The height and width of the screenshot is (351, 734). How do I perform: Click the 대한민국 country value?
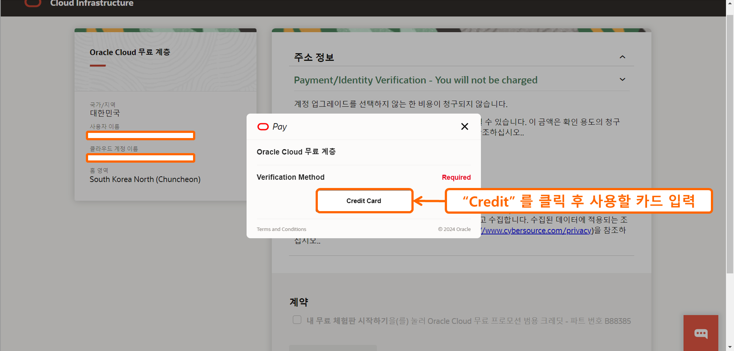pos(105,113)
